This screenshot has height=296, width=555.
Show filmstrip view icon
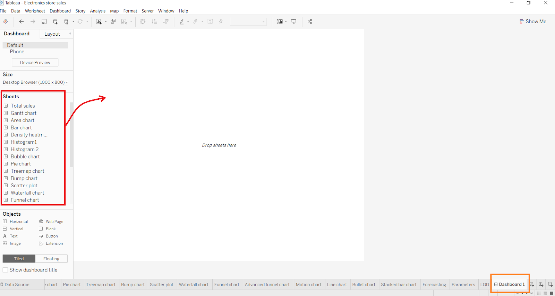click(x=545, y=293)
